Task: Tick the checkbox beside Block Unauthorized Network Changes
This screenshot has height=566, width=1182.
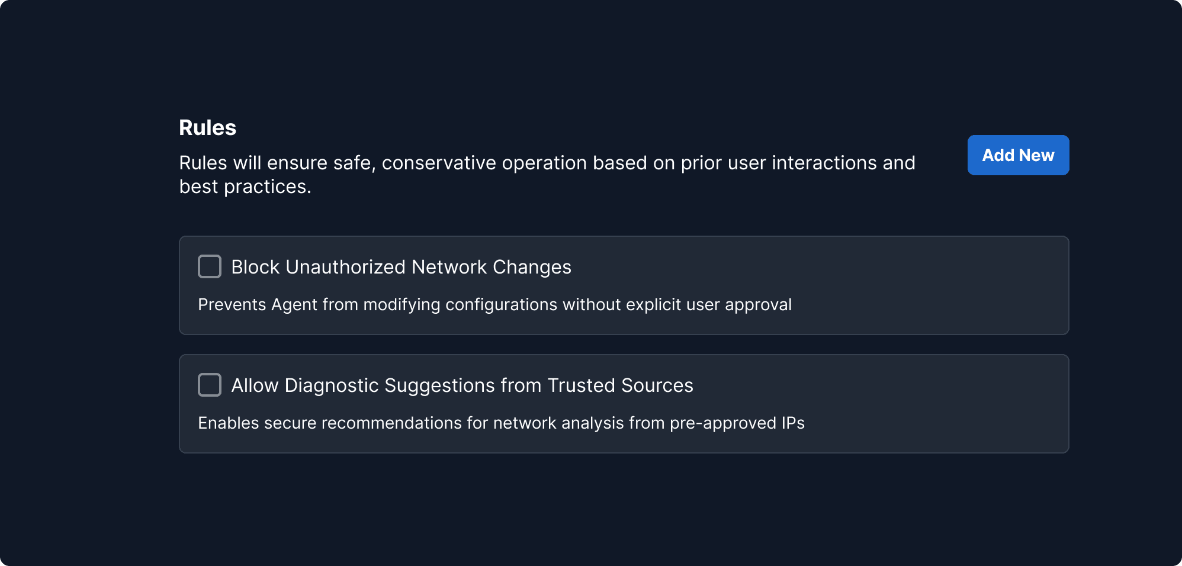Action: (209, 267)
